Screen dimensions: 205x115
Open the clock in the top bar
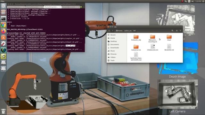click(x=198, y=1)
